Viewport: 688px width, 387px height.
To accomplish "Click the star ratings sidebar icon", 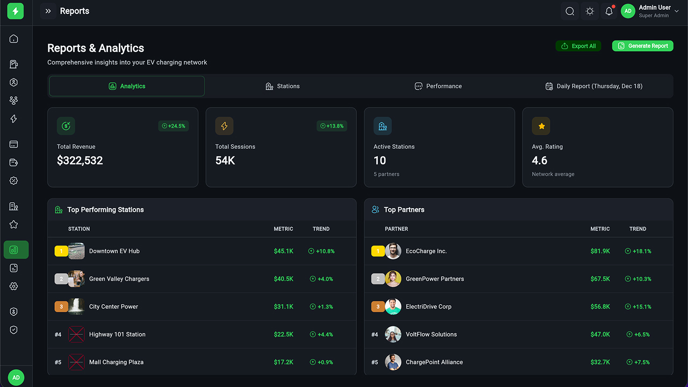I will point(14,225).
